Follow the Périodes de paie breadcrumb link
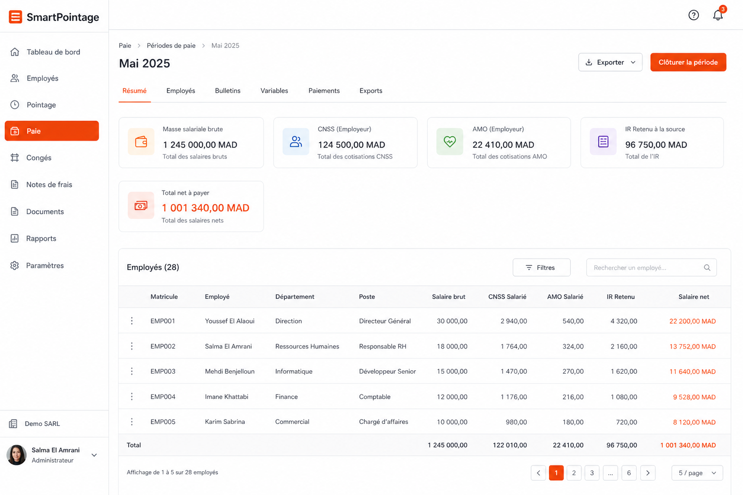The height and width of the screenshot is (495, 743). (x=171, y=45)
